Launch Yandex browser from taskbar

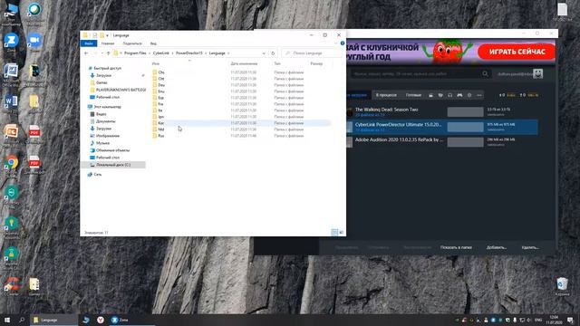pos(101,320)
